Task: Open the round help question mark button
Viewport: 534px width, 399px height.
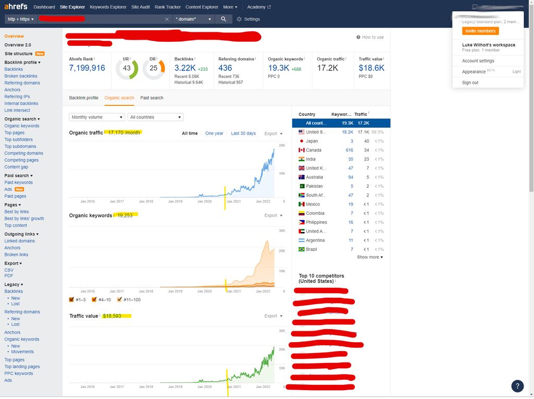Action: (x=517, y=386)
